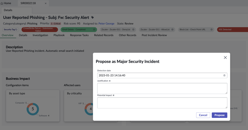Screen dimensions: 248x130
Task: Click the VIP 1 chart label
Action: click(x=81, y=103)
